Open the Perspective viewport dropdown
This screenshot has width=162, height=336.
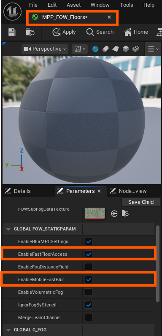click(x=45, y=49)
